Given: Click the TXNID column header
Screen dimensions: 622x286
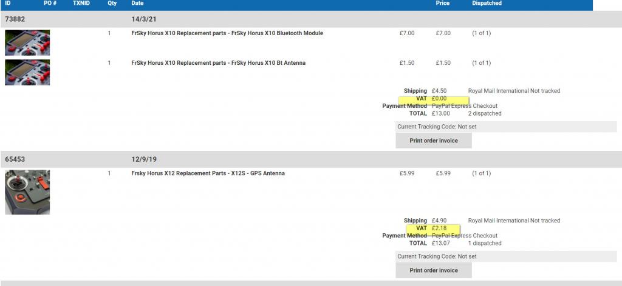Looking at the screenshot, I should pos(81,3).
